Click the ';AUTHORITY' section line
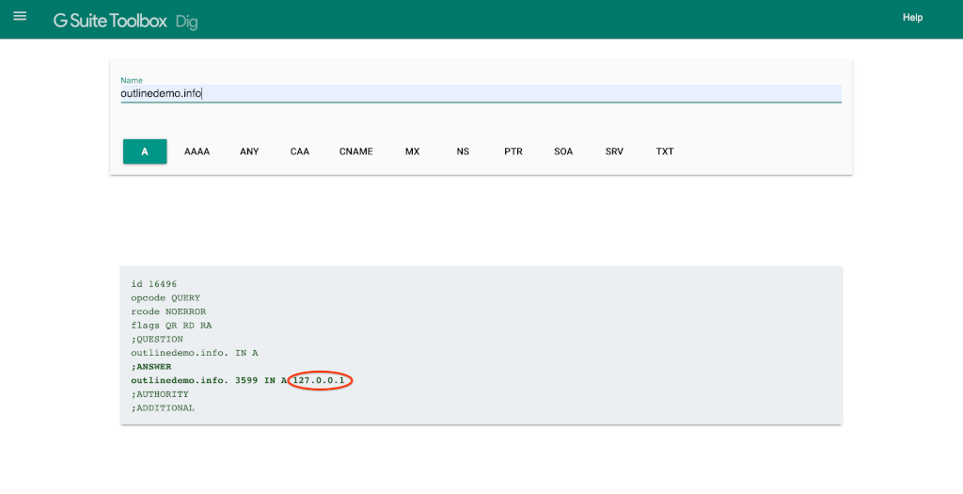Image resolution: width=963 pixels, height=494 pixels. (x=162, y=394)
